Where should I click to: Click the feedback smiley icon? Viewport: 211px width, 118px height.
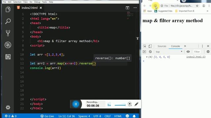pyautogui.click(x=127, y=116)
